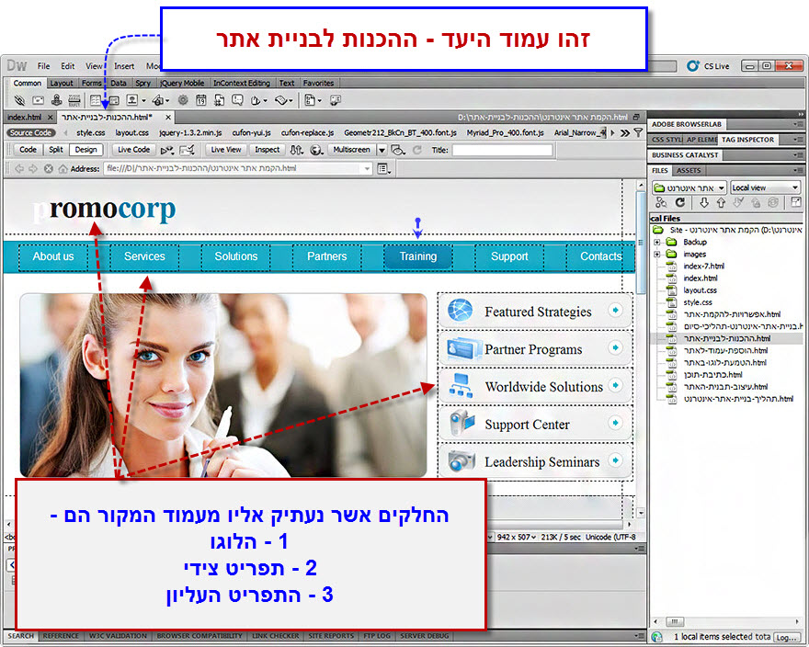Open the File menu
The image size is (809, 647).
point(43,66)
